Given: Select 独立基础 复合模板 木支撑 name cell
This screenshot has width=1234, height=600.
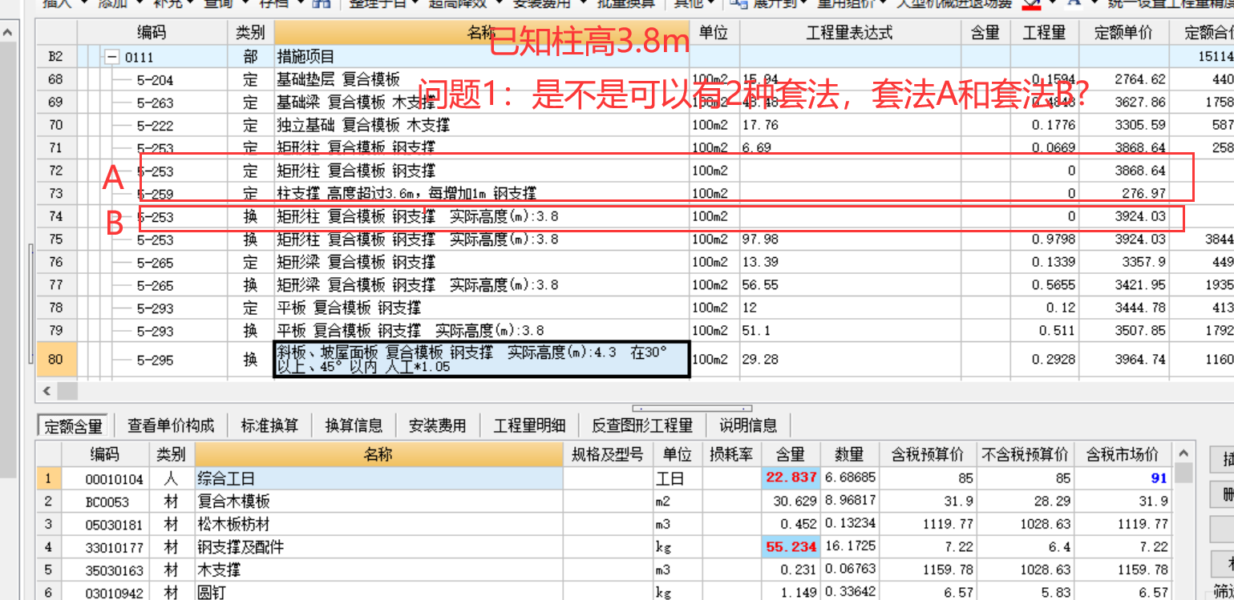Looking at the screenshot, I should (481, 125).
